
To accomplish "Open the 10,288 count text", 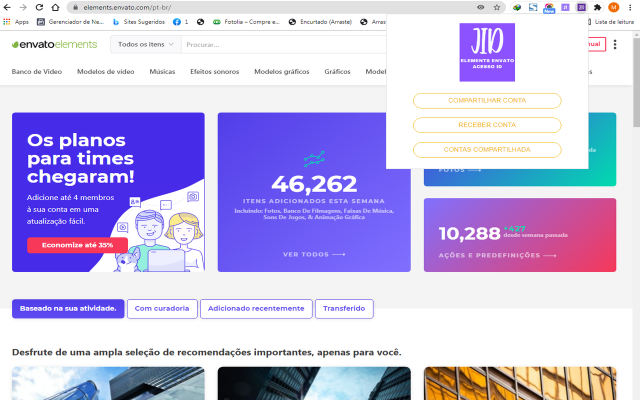I will click(469, 233).
